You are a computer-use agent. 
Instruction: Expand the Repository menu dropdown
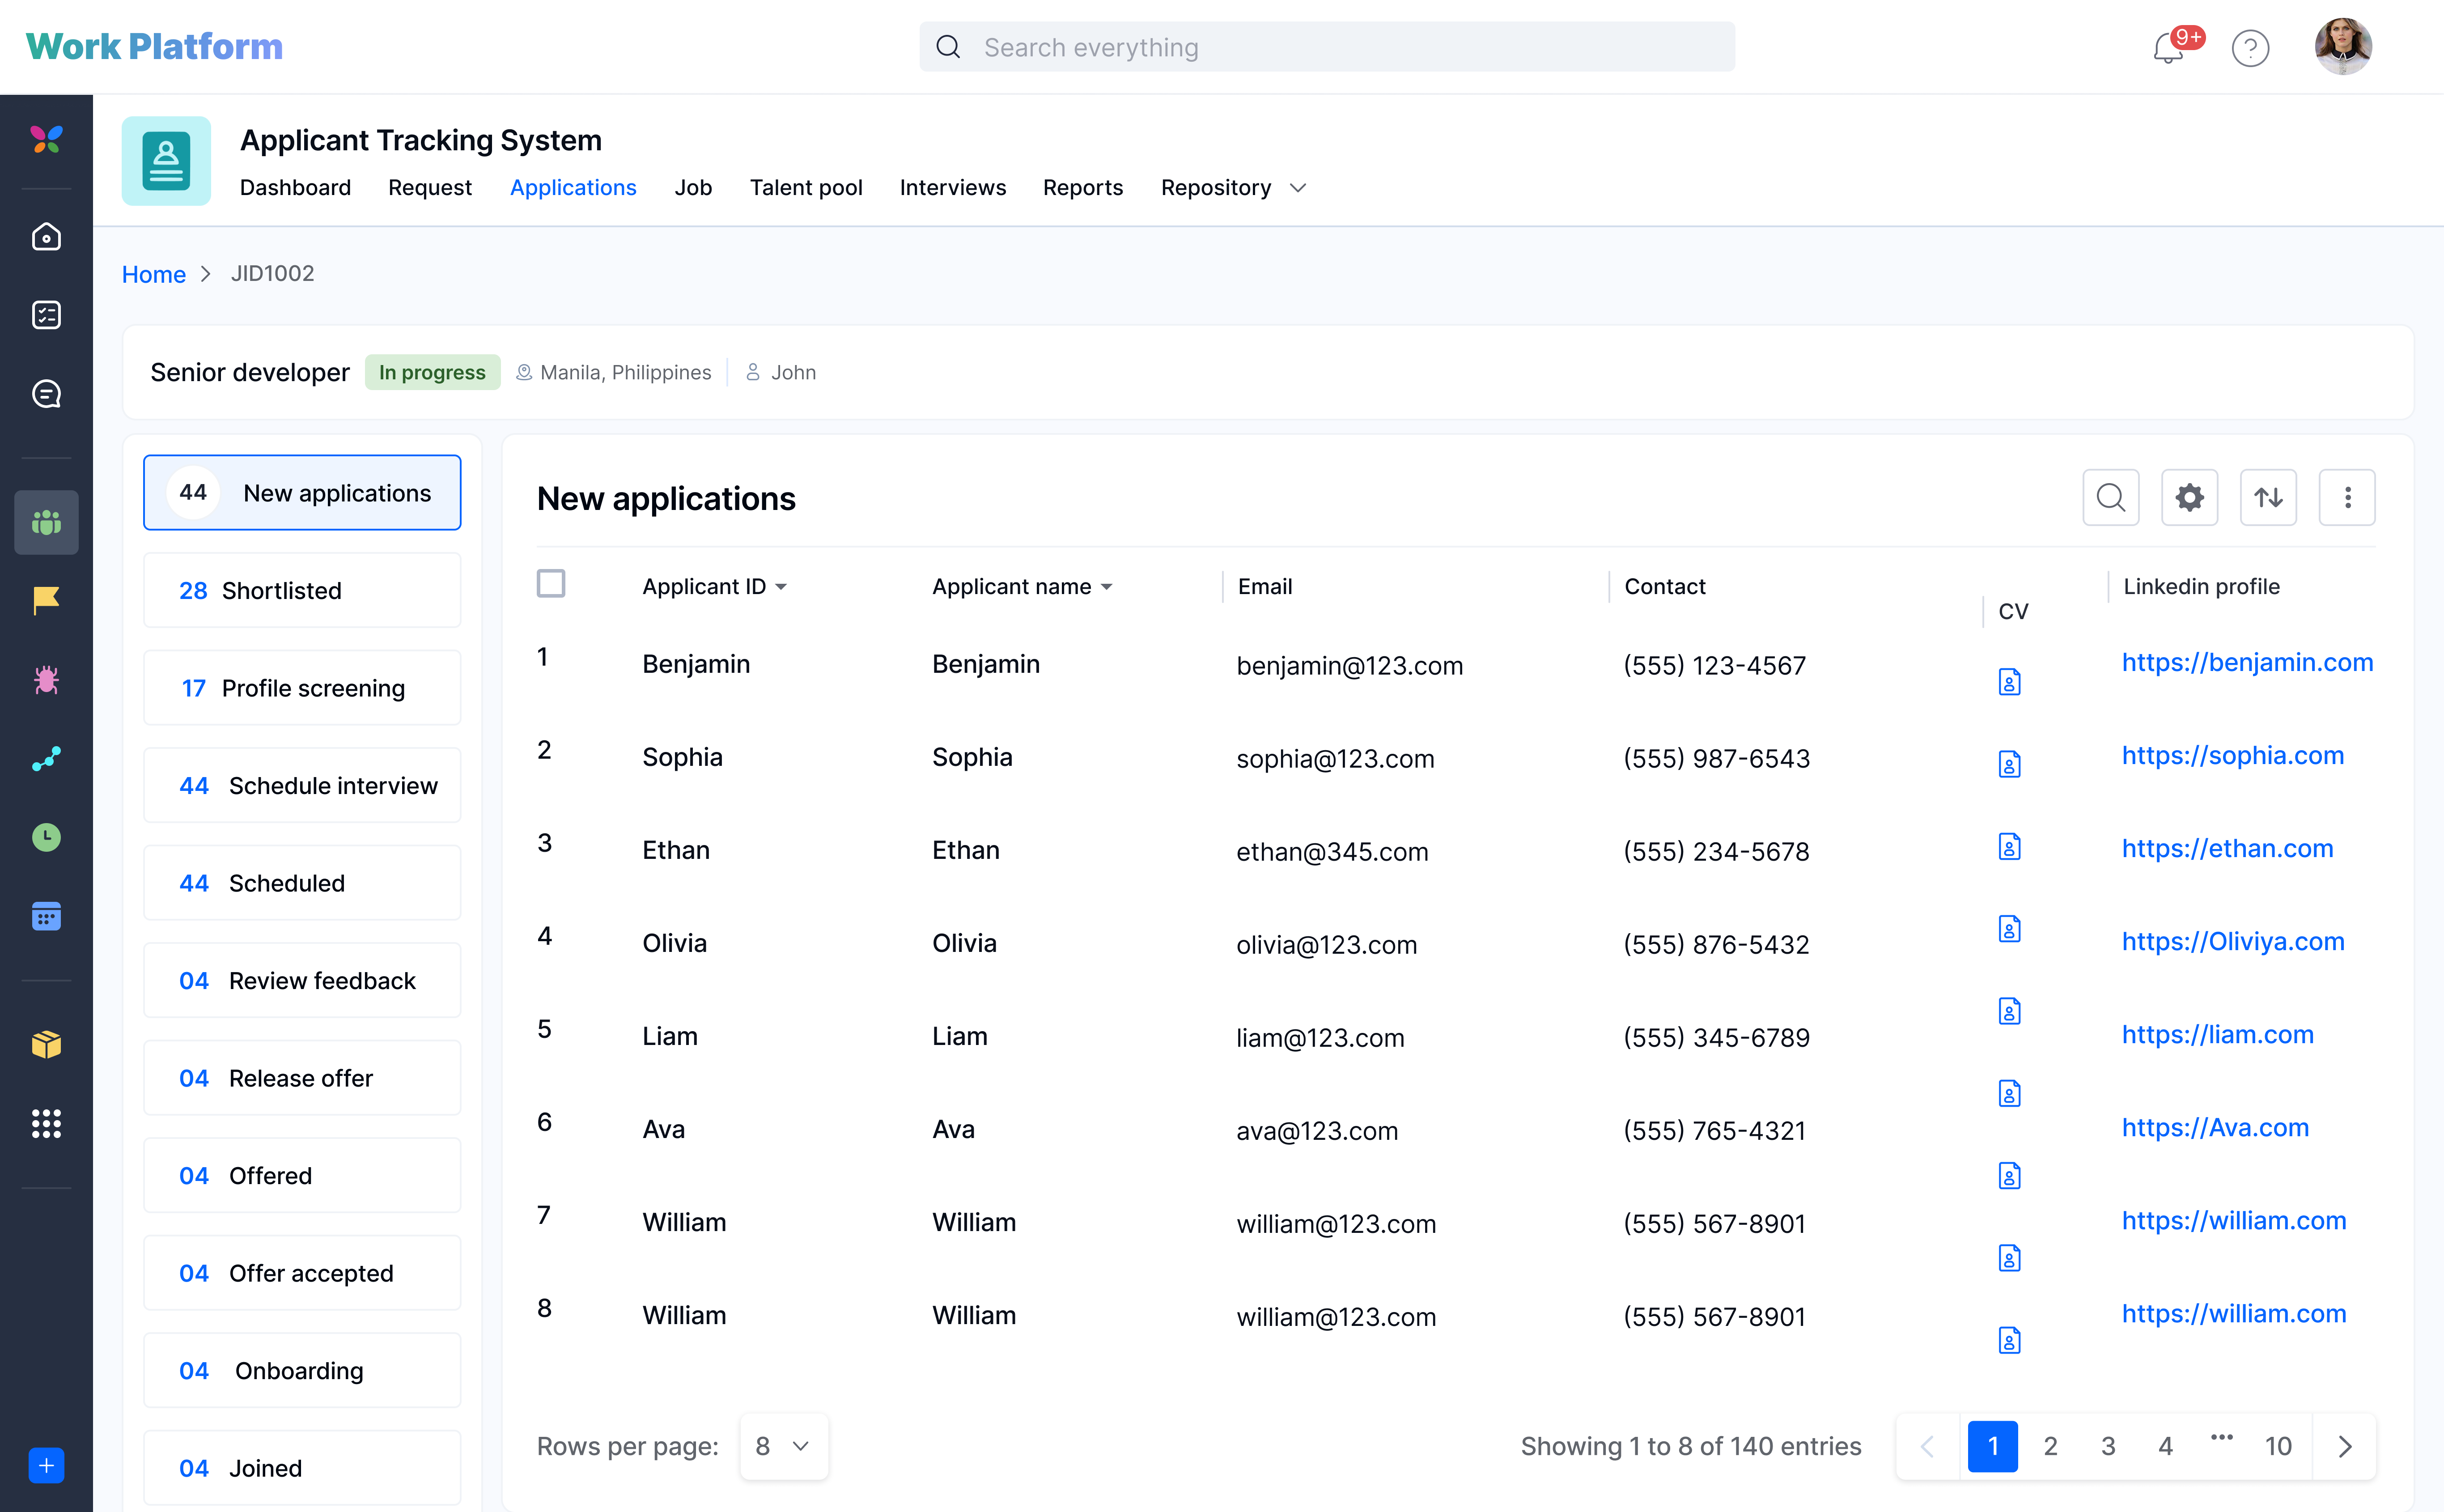(x=1298, y=188)
